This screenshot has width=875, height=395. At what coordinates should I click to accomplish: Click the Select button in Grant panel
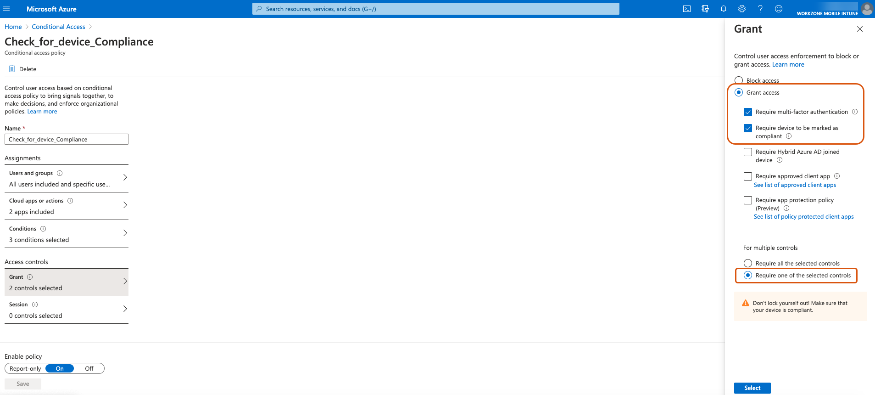(x=752, y=388)
